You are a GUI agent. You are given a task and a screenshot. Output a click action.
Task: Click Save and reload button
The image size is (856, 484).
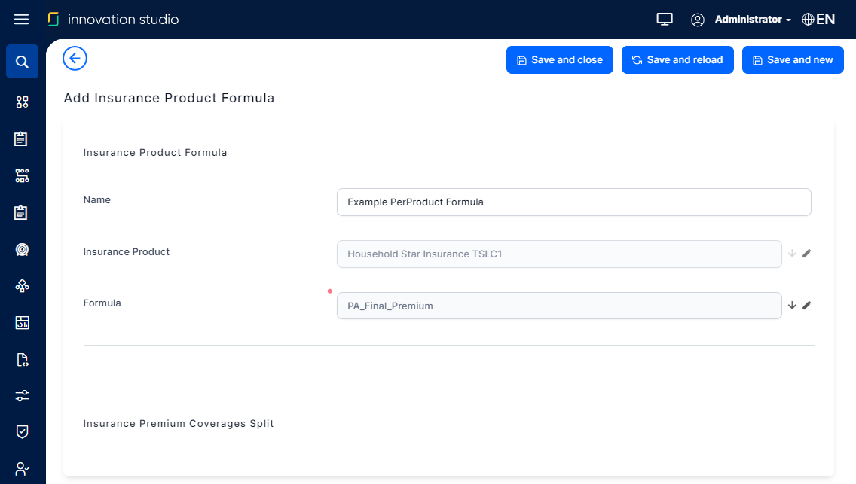pyautogui.click(x=677, y=60)
